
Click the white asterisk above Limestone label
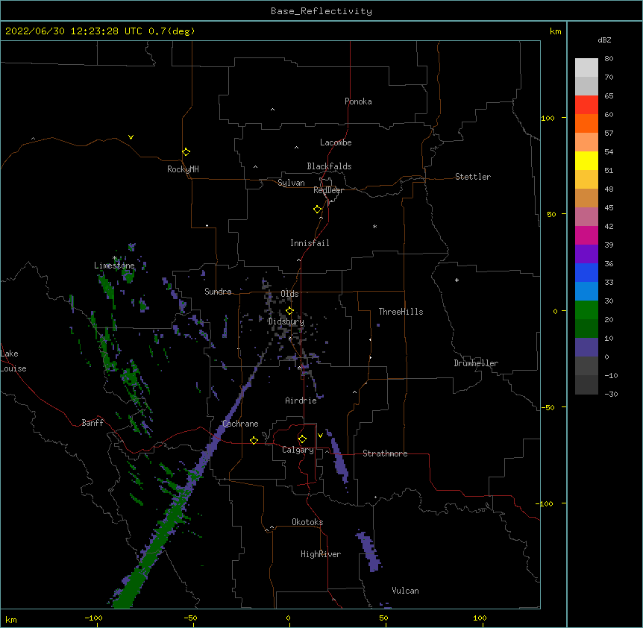pyautogui.click(x=114, y=258)
